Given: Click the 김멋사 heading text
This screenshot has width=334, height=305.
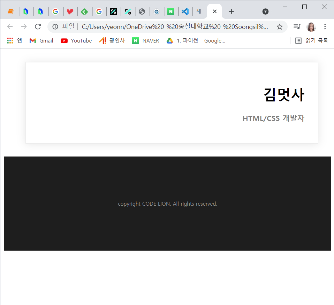Looking at the screenshot, I should 284,94.
